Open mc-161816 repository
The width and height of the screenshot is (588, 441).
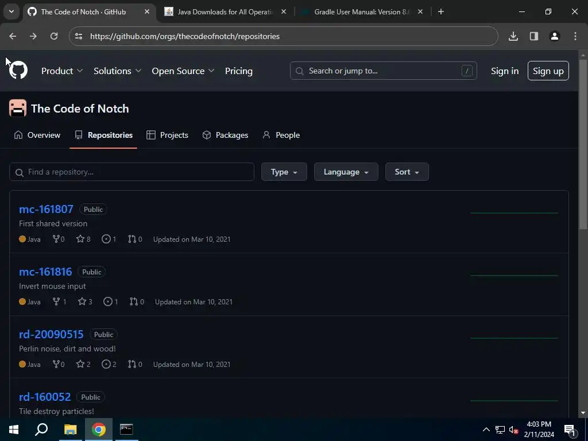click(x=45, y=272)
